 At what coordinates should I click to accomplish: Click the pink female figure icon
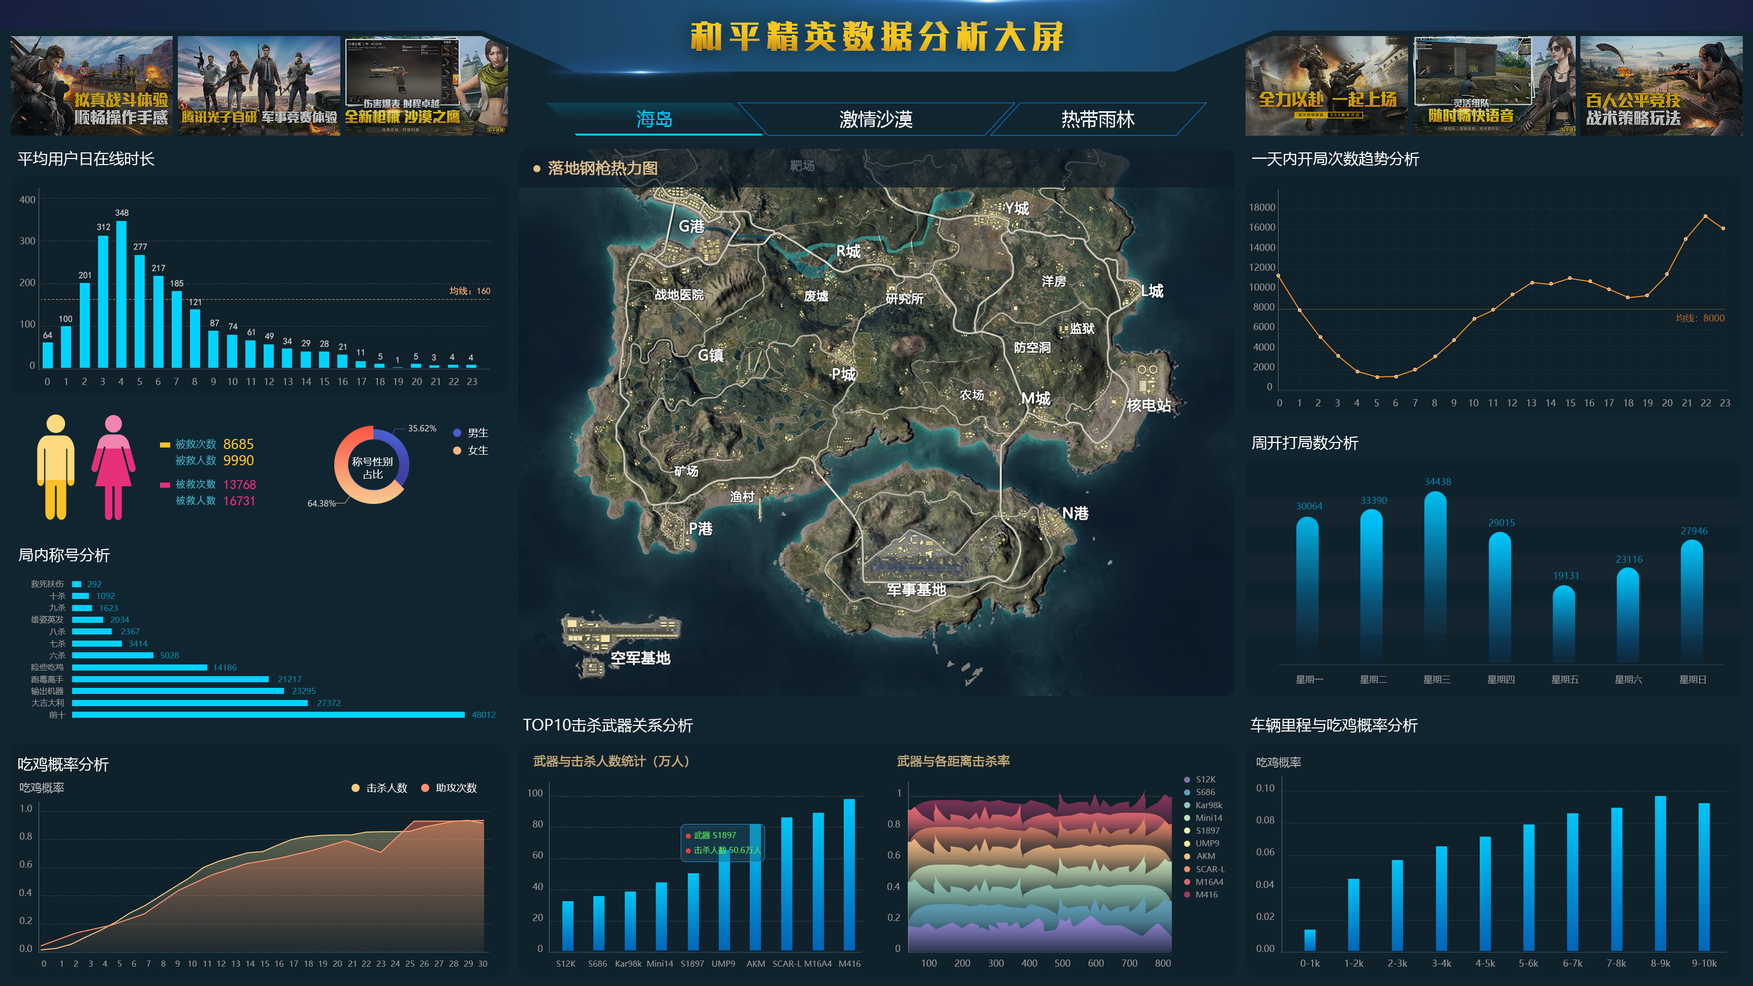point(113,467)
